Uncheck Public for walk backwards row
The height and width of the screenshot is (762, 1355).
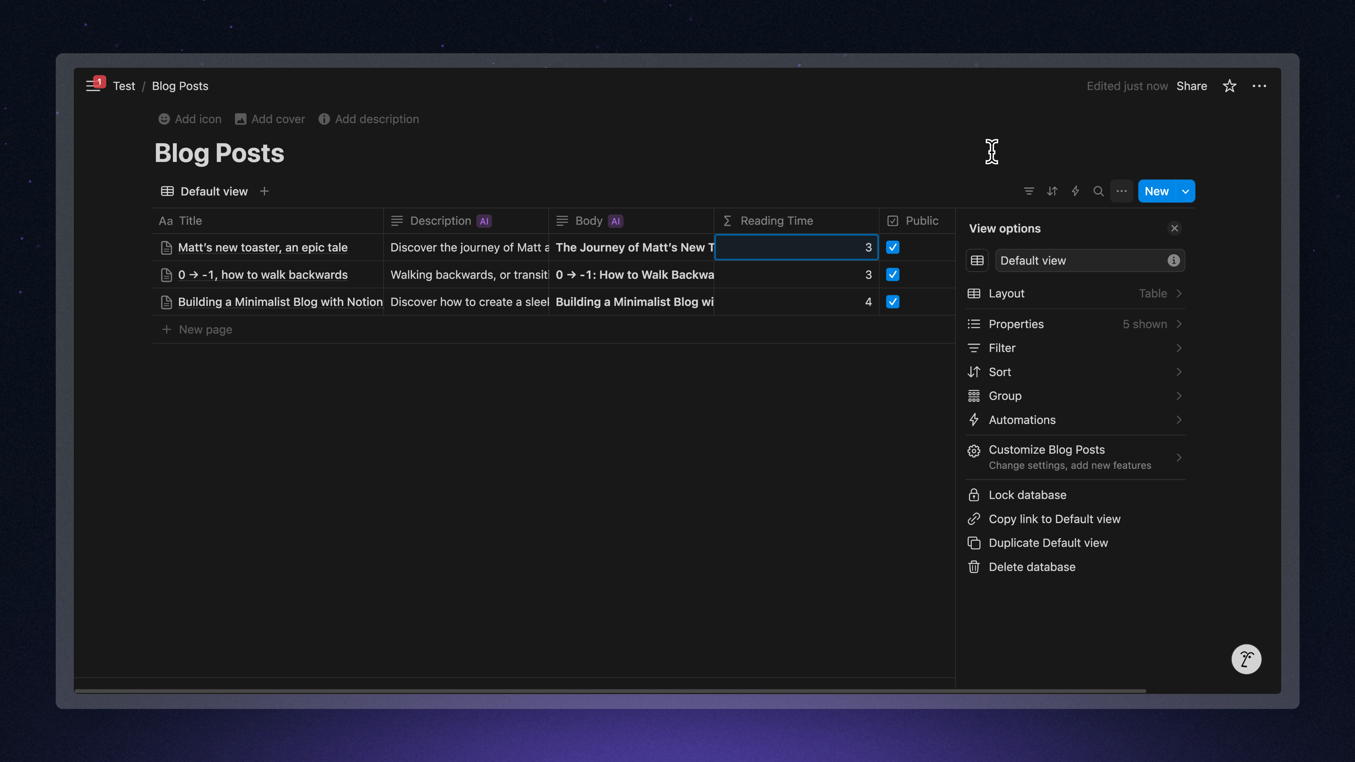click(893, 275)
